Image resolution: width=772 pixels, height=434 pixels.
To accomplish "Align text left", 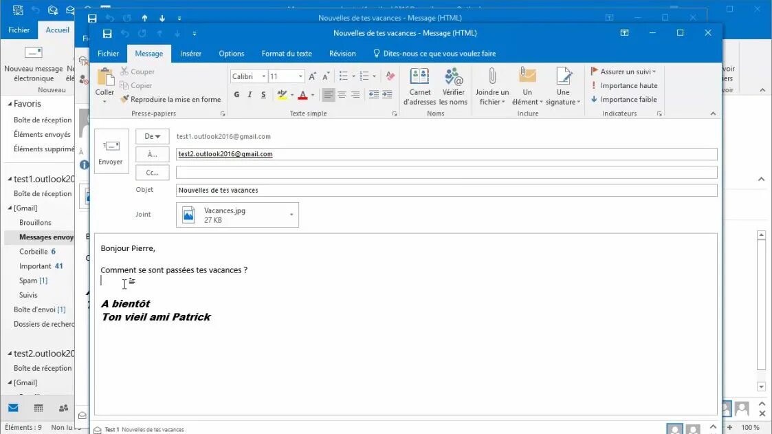I will tap(329, 95).
